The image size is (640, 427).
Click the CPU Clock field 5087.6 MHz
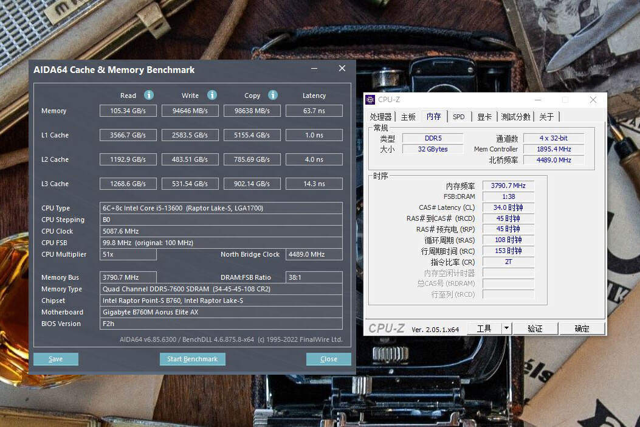pyautogui.click(x=221, y=231)
